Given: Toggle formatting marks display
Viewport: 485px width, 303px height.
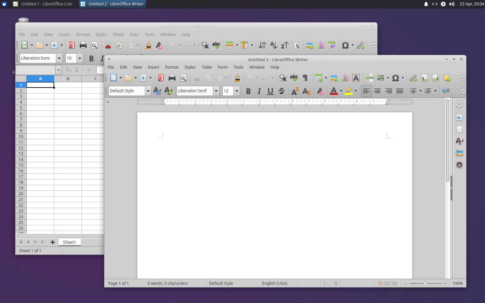Looking at the screenshot, I should coord(305,78).
